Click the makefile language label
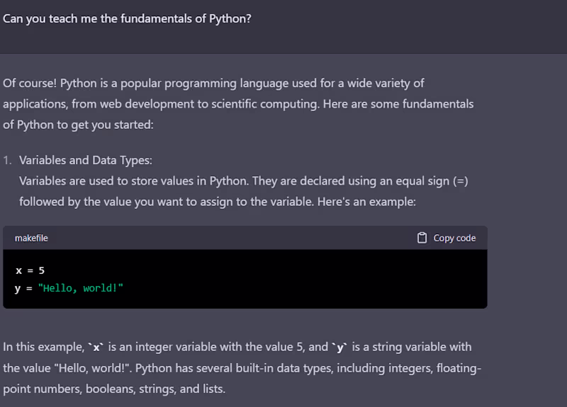 pos(31,239)
